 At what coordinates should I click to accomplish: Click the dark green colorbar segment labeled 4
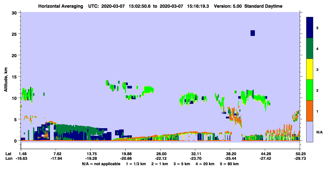click(310, 48)
